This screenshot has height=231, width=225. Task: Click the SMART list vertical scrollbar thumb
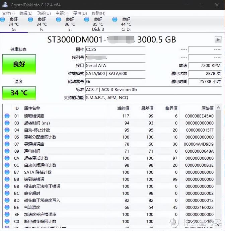[x=219, y=148]
